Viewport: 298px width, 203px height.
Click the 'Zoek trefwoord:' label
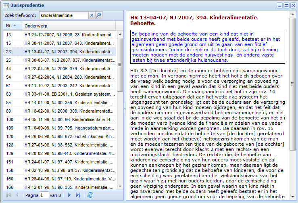(20, 15)
